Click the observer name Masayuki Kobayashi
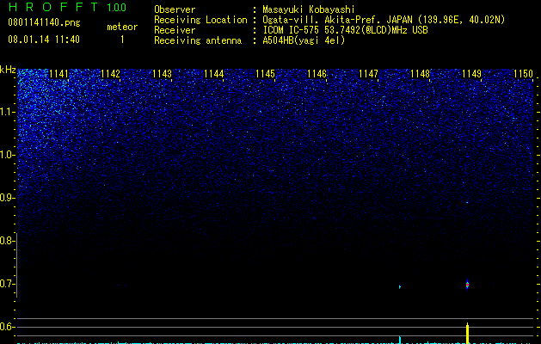 click(309, 9)
